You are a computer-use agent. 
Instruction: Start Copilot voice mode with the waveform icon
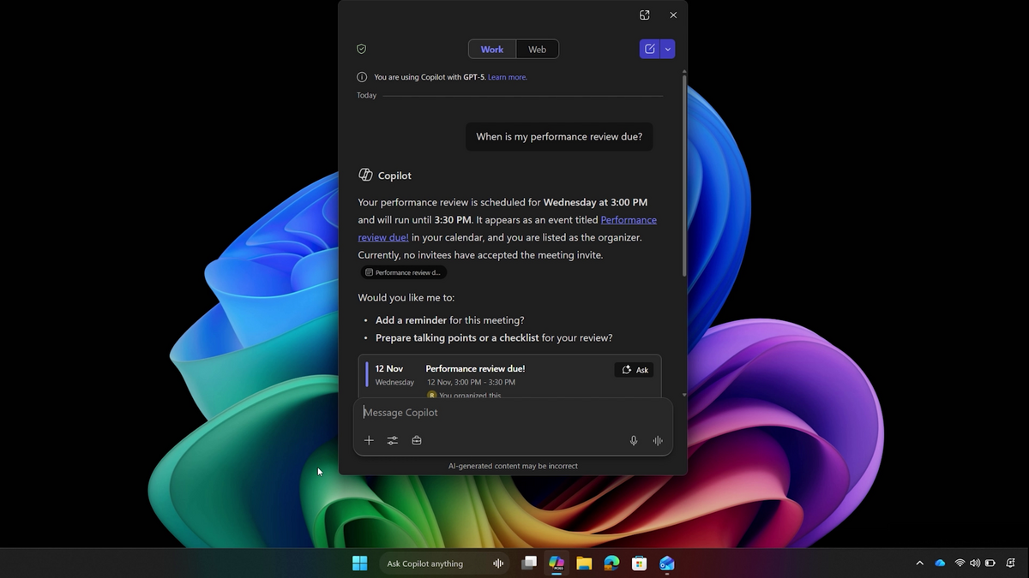click(658, 440)
